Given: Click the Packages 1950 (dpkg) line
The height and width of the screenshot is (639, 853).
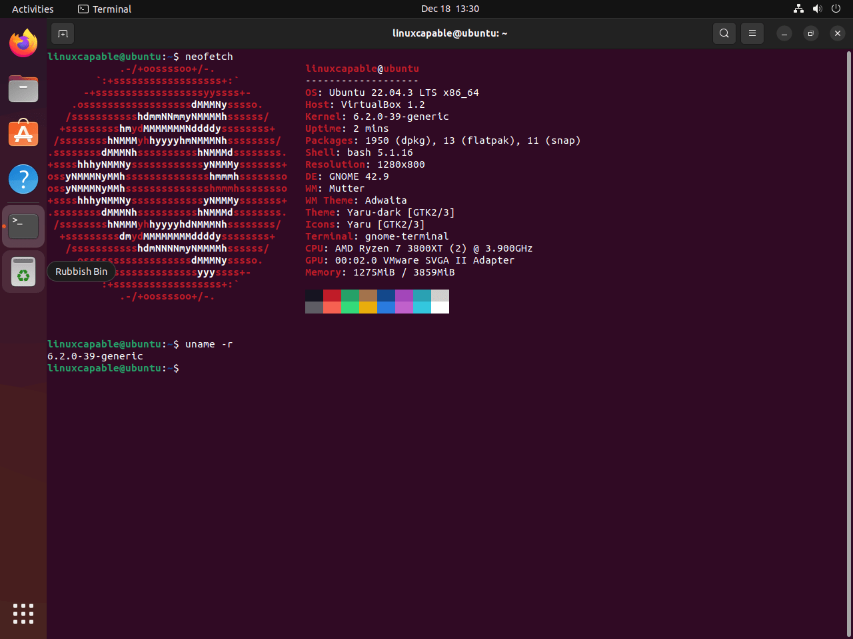Looking at the screenshot, I should (443, 140).
